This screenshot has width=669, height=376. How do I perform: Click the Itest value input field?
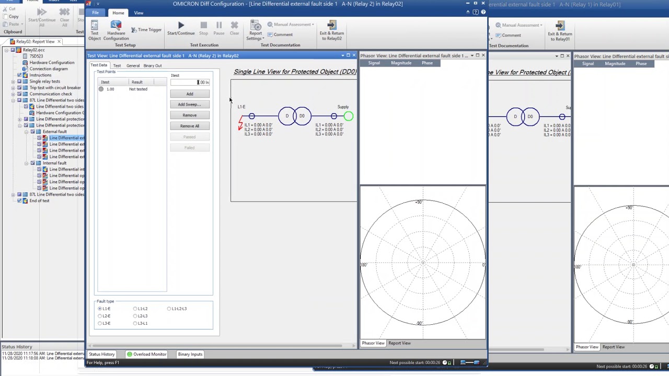[190, 83]
